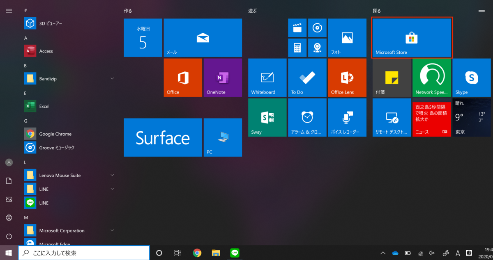Viewport: 493px width, 260px height.
Task: Expand the LINE folder chevron in app list
Action: (112, 189)
